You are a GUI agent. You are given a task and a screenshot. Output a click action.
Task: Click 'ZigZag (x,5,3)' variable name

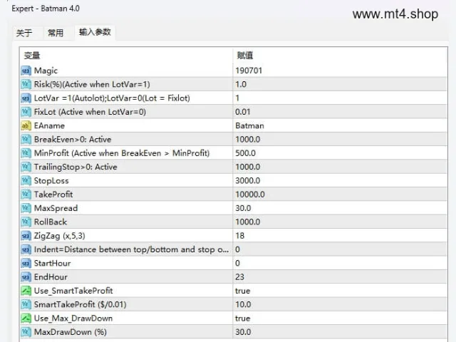coord(59,236)
